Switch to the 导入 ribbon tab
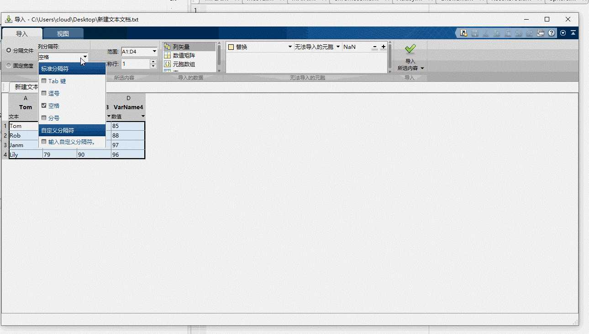 click(x=22, y=34)
